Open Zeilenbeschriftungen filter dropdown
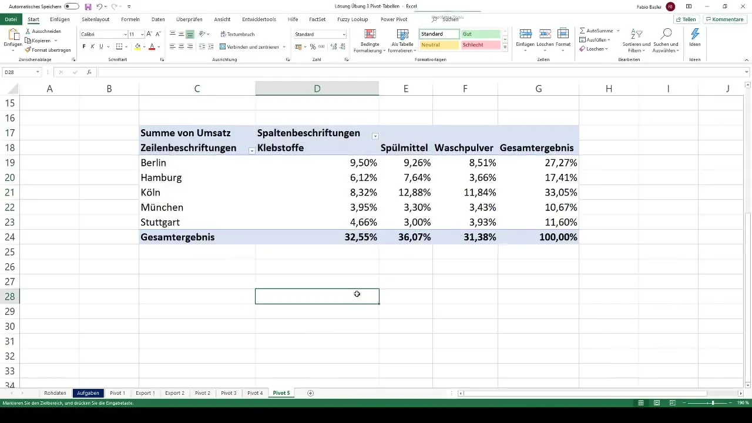This screenshot has height=423, width=752. (251, 151)
